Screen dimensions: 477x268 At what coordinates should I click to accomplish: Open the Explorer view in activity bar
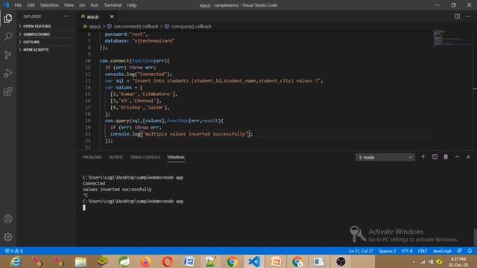[8, 19]
